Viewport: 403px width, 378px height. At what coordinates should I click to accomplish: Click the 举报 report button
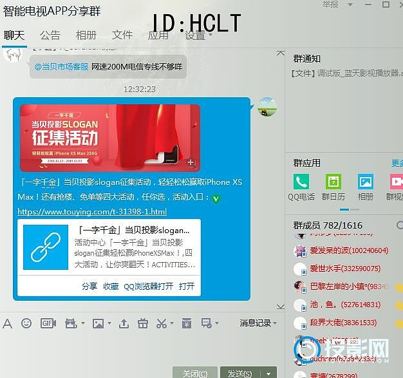pos(330,4)
